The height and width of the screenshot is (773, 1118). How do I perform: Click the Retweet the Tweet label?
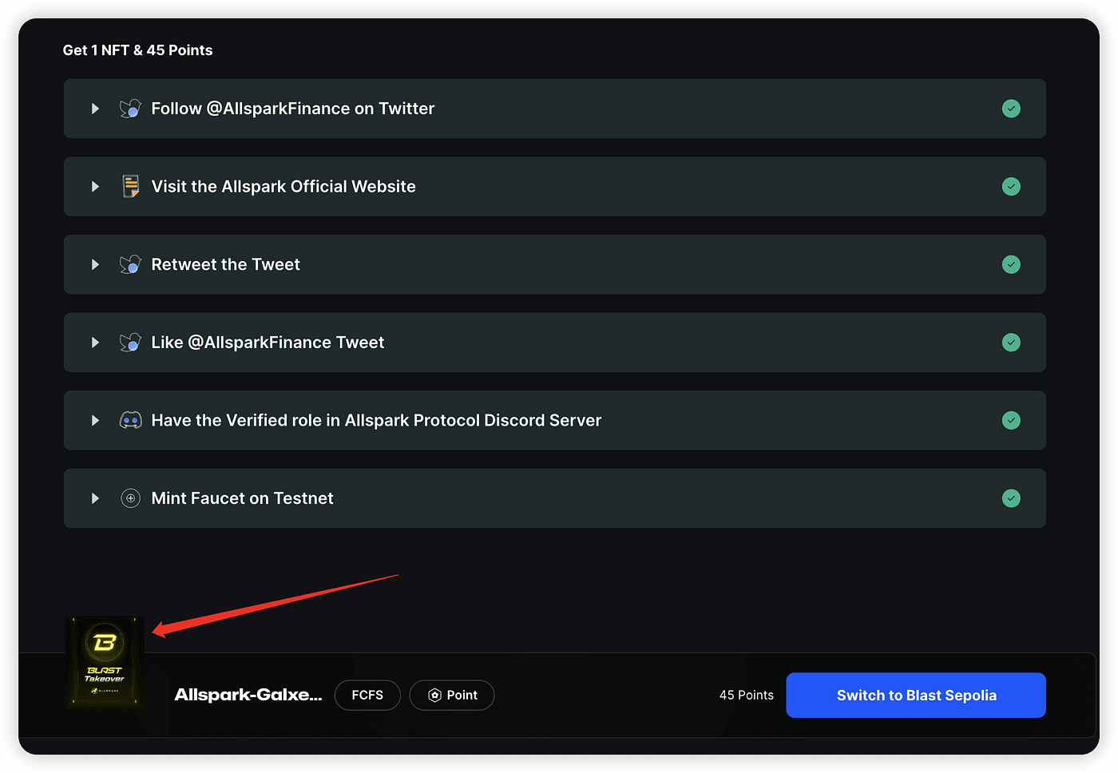[x=226, y=264]
